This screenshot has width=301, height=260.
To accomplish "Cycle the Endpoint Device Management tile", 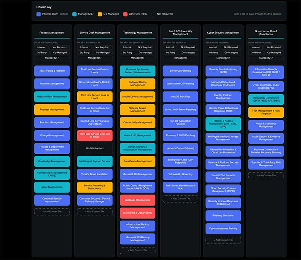I will [137, 84].
